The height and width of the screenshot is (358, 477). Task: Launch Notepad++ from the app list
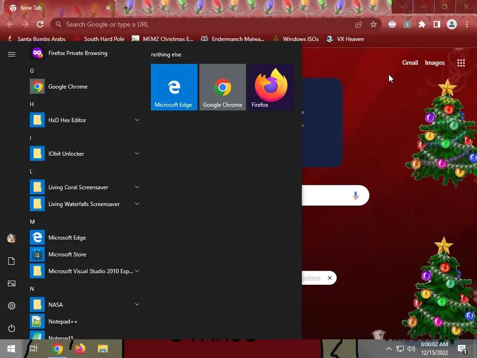click(85, 322)
